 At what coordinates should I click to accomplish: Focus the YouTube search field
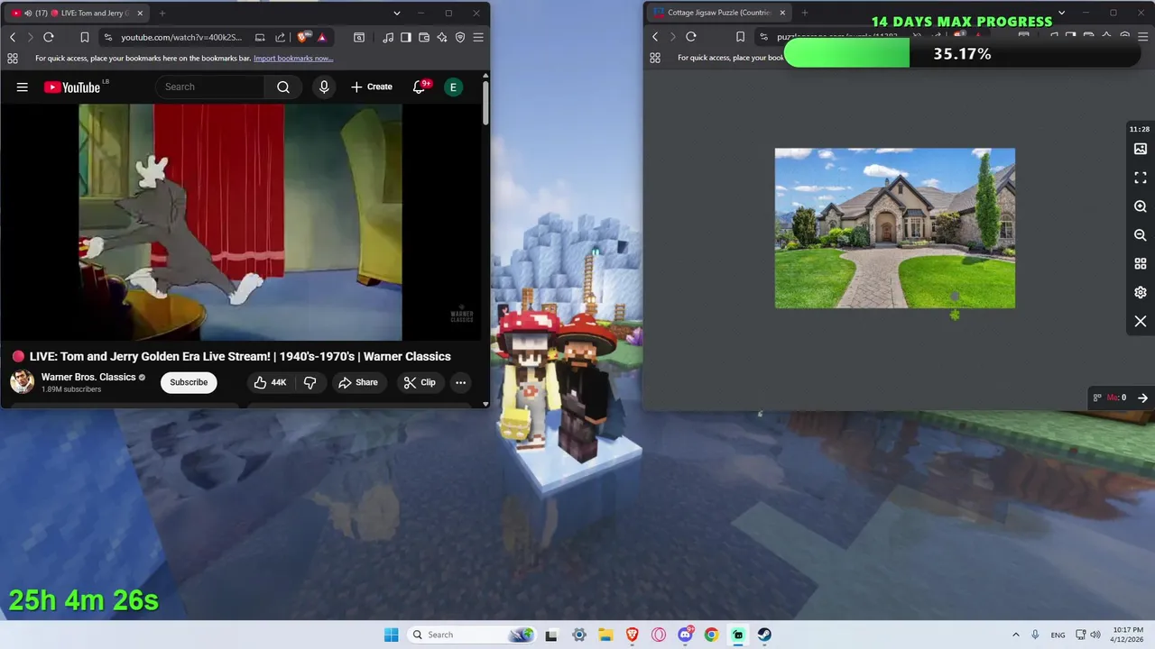(x=210, y=87)
